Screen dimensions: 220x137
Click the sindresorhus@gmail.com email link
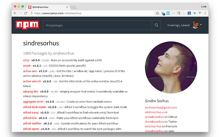pos(161,108)
